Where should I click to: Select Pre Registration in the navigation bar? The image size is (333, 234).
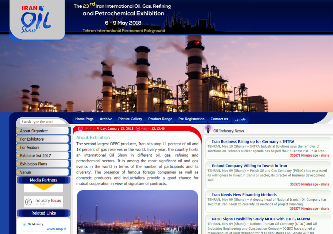click(x=191, y=119)
